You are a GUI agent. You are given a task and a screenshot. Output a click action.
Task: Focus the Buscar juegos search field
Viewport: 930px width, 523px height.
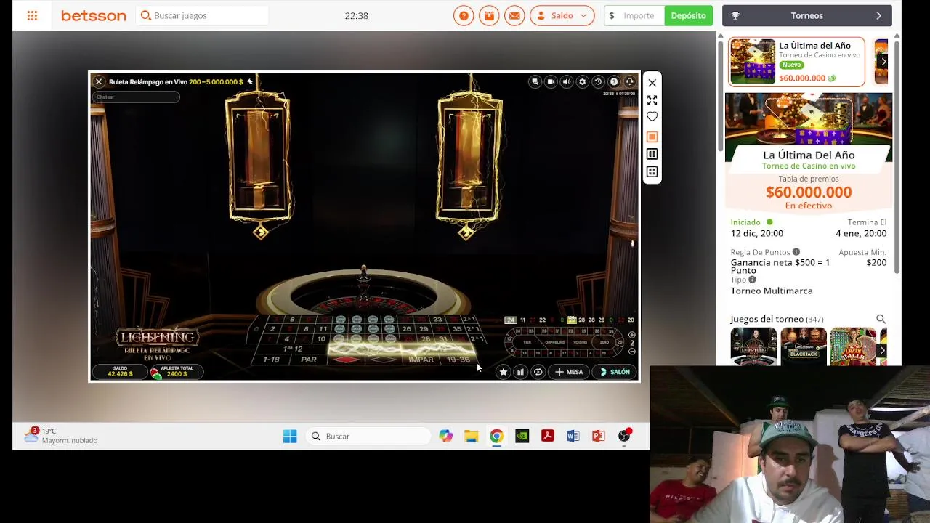coord(202,15)
